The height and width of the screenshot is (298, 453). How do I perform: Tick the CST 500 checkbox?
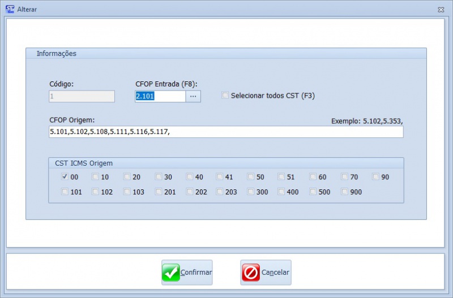point(313,192)
